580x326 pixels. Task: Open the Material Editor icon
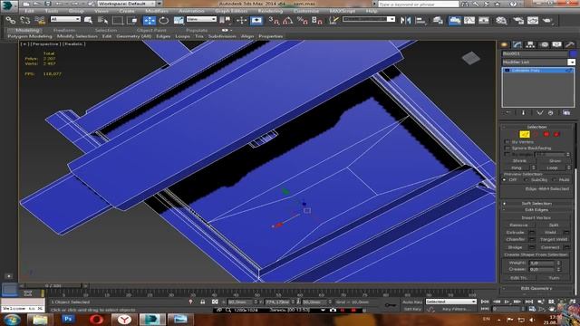click(501, 20)
